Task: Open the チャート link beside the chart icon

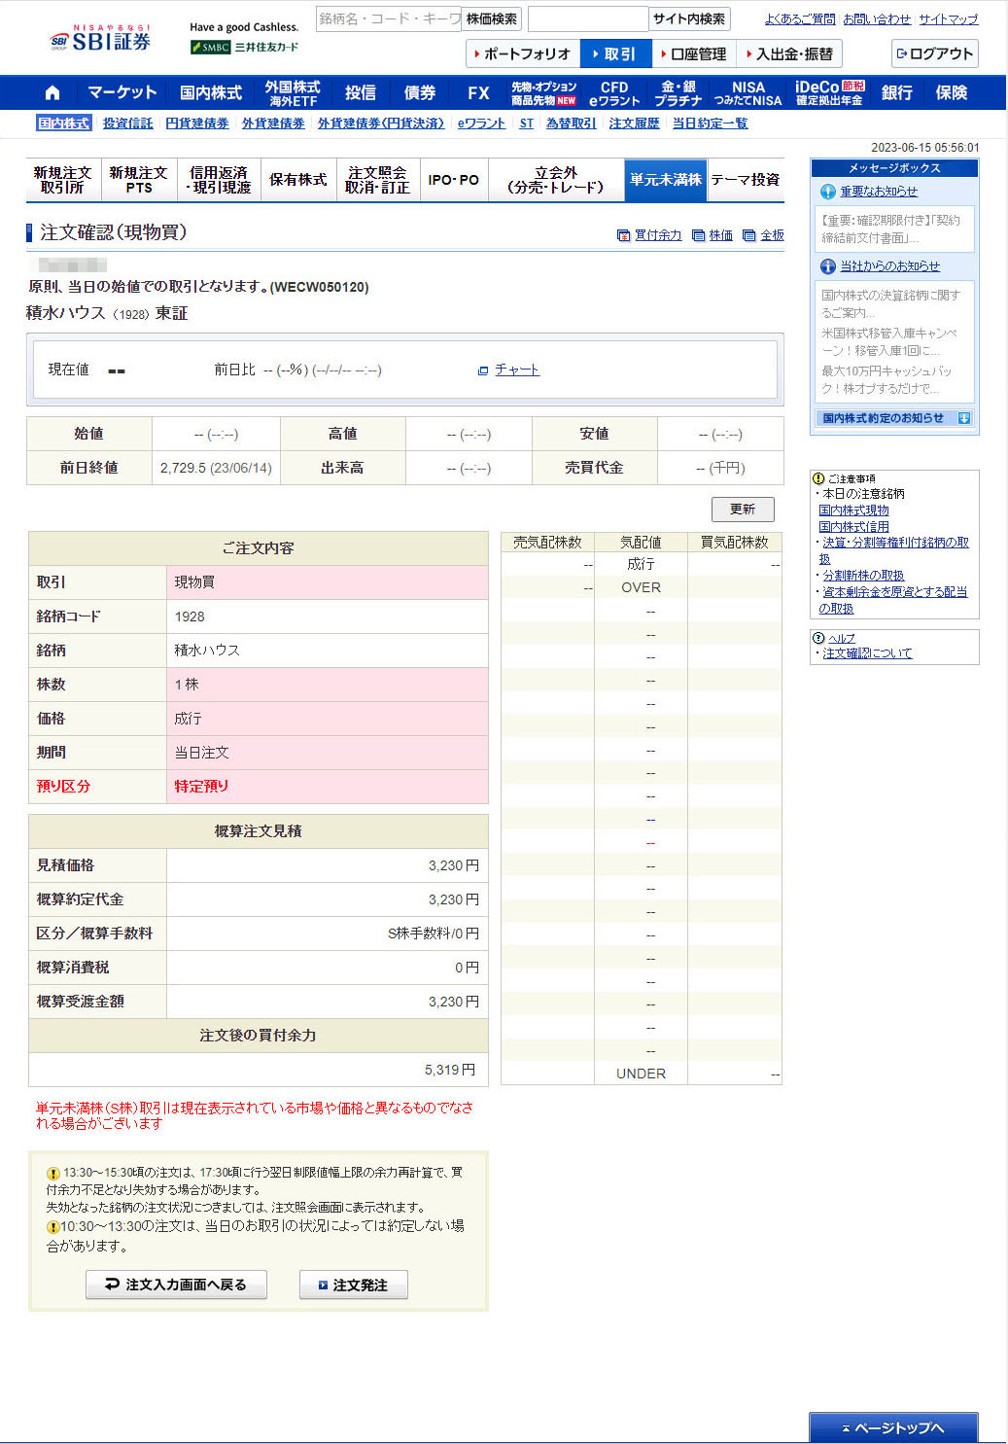Action: [x=516, y=370]
